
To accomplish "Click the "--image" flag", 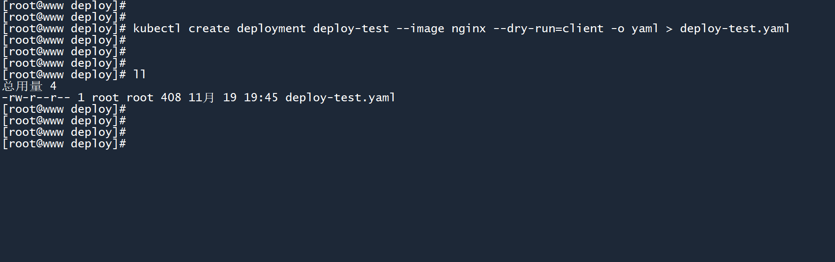I will click(420, 29).
